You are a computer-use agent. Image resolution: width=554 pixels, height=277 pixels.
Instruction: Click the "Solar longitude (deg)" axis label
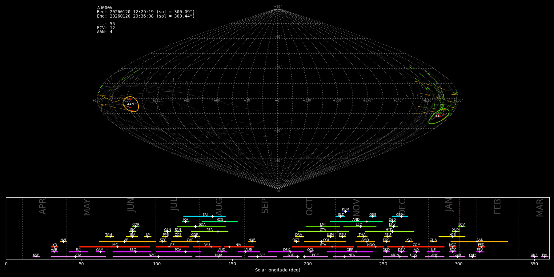click(x=278, y=270)
